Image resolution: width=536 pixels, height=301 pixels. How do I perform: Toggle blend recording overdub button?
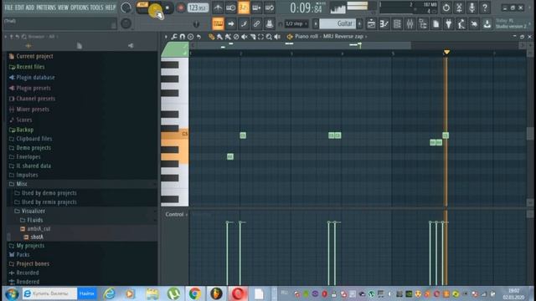tap(257, 8)
